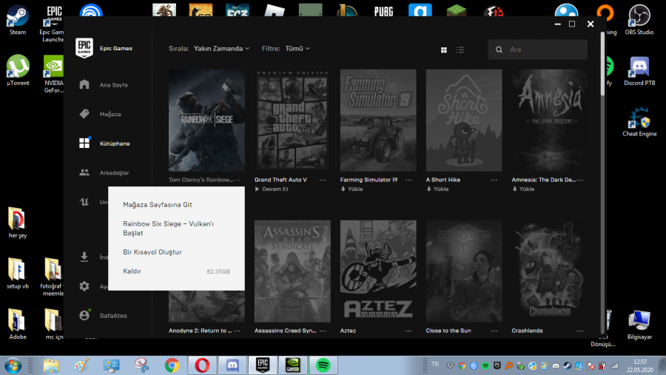The width and height of the screenshot is (666, 375).
Task: Click the Ara search field
Action: click(x=538, y=50)
